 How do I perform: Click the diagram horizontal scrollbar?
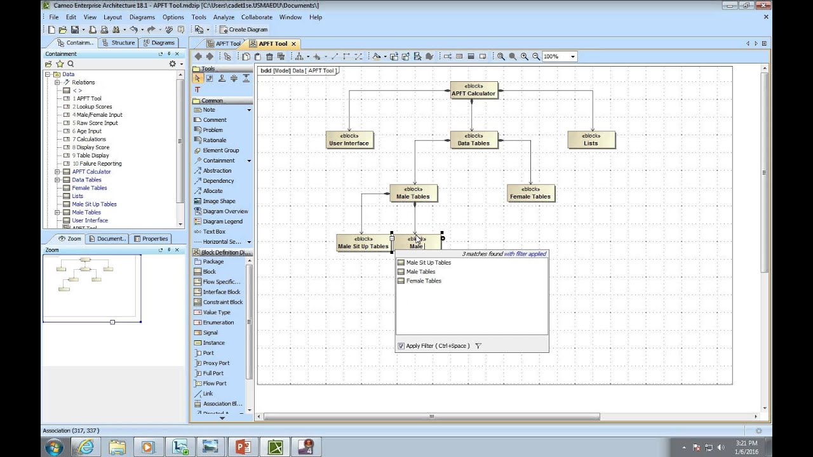click(431, 417)
